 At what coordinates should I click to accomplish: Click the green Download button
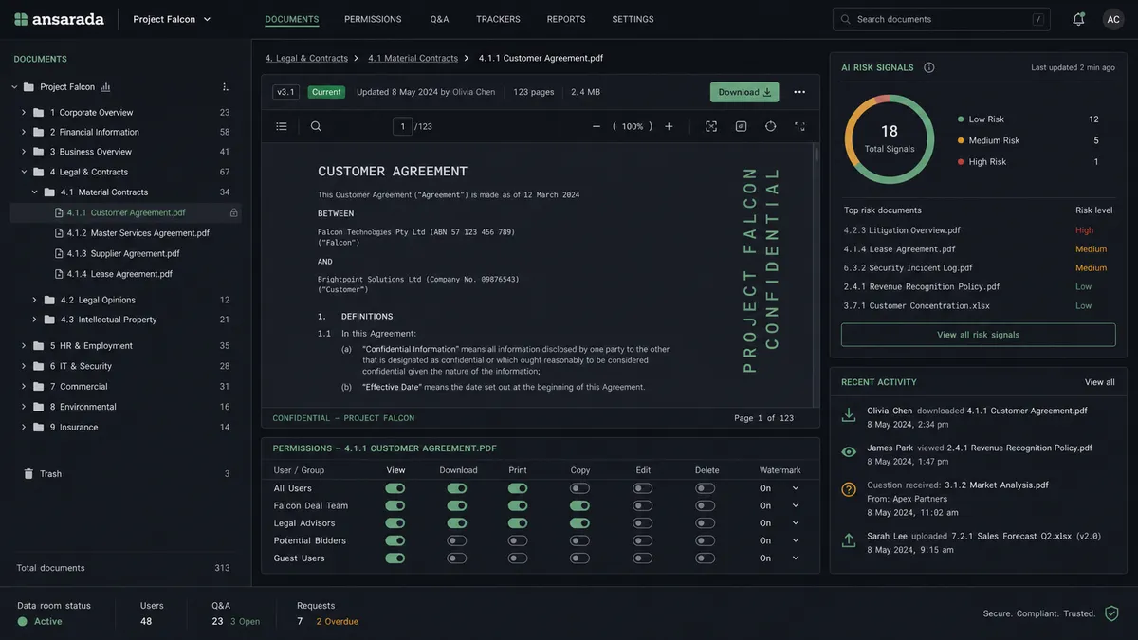[x=744, y=92]
